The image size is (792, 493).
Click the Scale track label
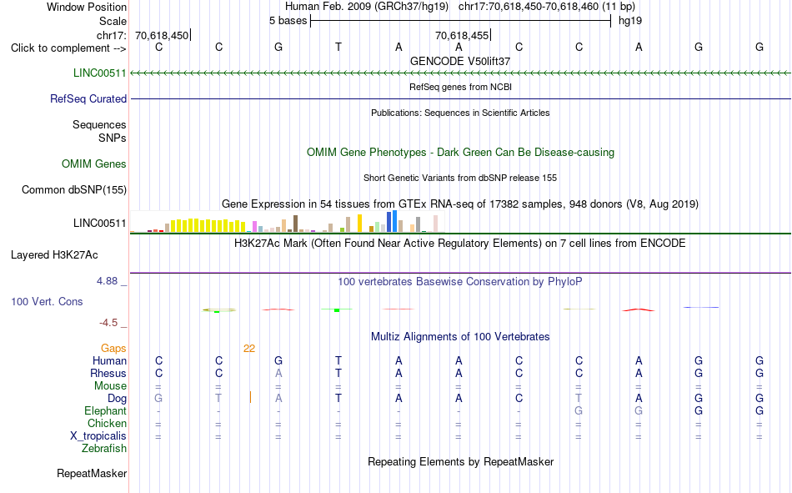click(113, 21)
